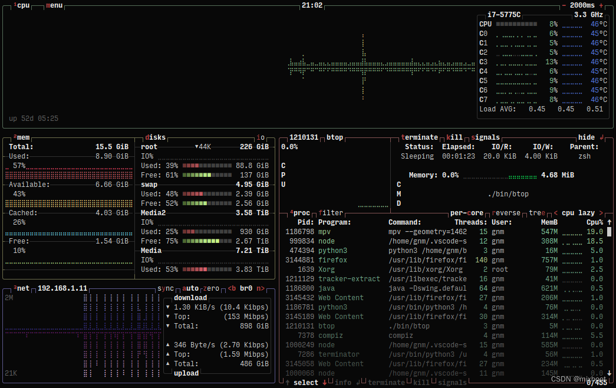Viewport: 616px width, 388px height.
Task: Select the mpv process row
Action: [444, 232]
